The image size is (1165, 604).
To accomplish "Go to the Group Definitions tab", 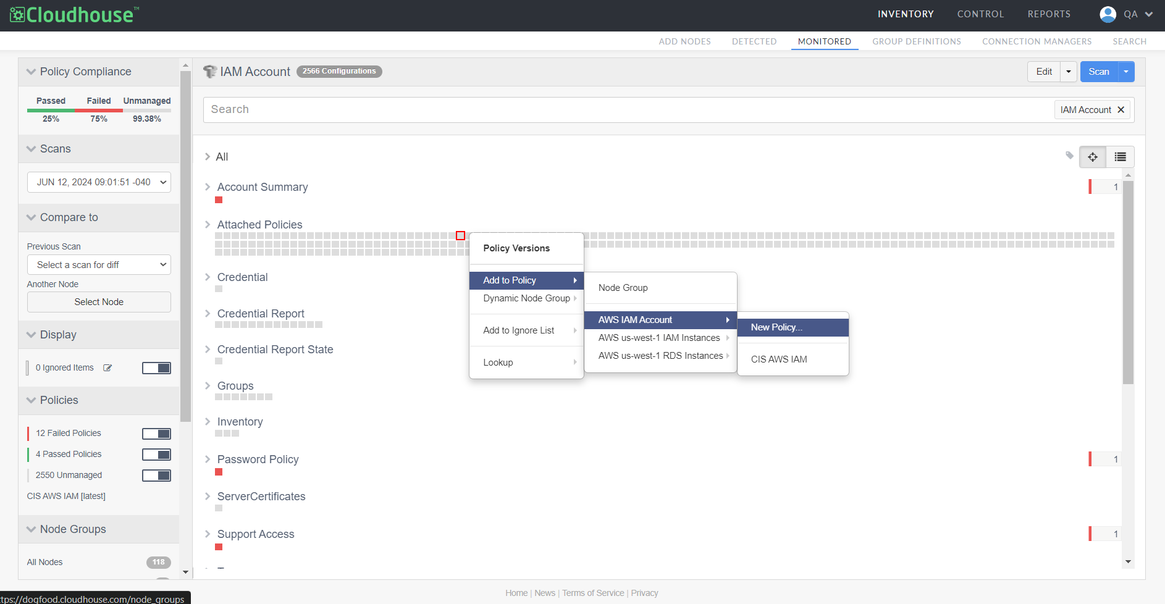I will pyautogui.click(x=917, y=41).
